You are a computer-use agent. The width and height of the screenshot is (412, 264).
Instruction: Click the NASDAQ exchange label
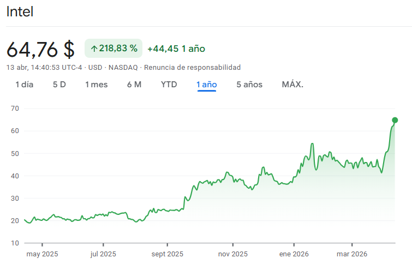[x=123, y=68]
